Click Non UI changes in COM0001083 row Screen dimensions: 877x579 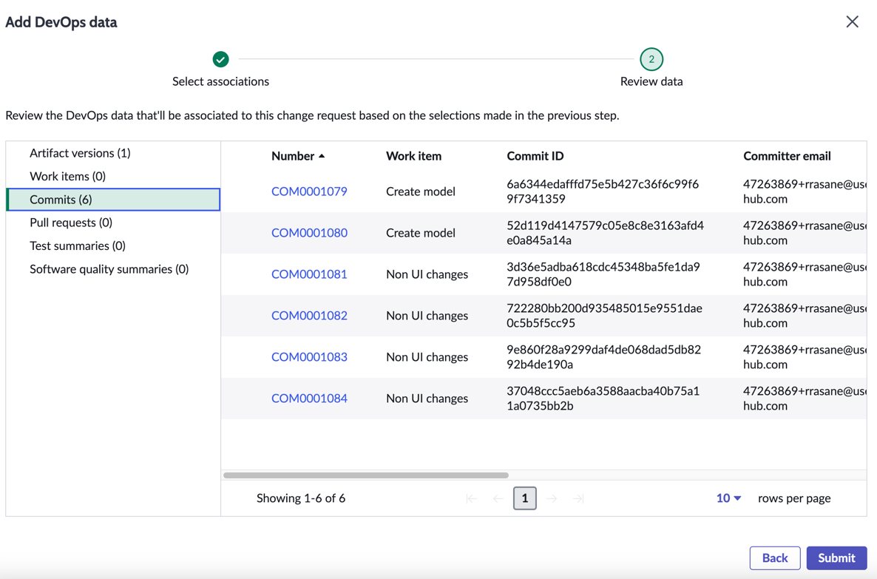pyautogui.click(x=427, y=357)
